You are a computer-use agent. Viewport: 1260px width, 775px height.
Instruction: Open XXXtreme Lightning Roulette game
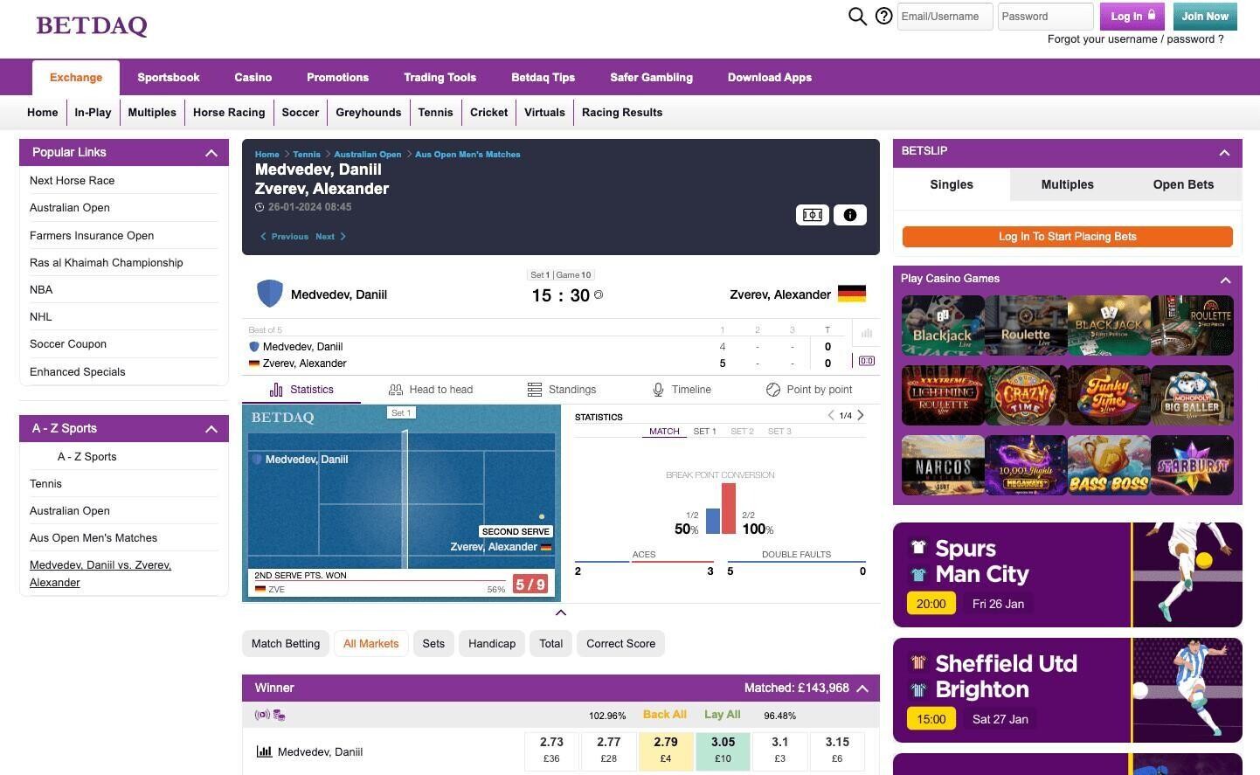pyautogui.click(x=943, y=395)
